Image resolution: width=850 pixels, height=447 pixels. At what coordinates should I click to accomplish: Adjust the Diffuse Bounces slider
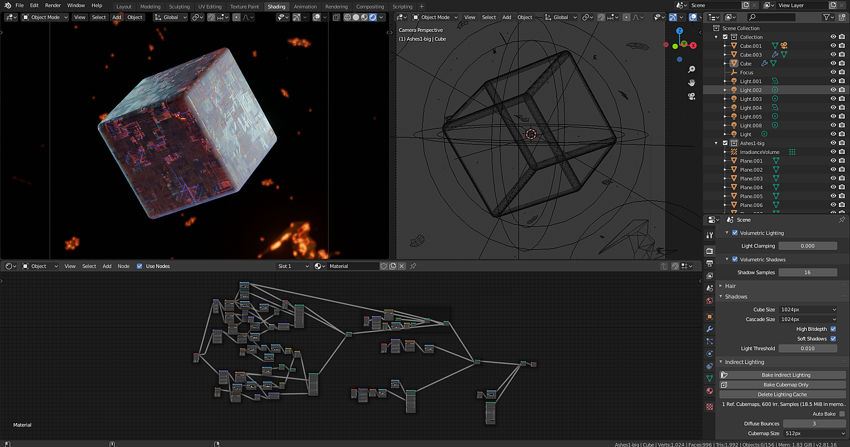[814, 423]
